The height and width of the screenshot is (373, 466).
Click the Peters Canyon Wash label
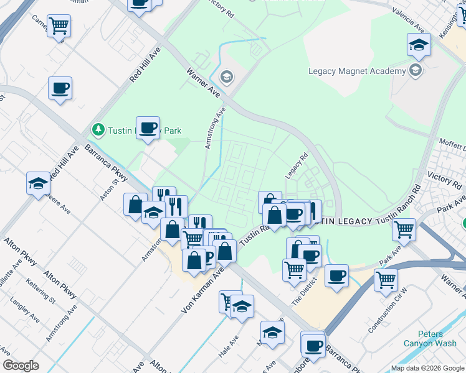click(430, 339)
